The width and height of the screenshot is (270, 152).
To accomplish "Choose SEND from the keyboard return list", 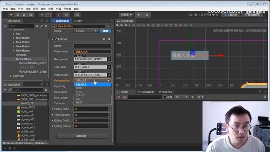I will coord(93,92).
